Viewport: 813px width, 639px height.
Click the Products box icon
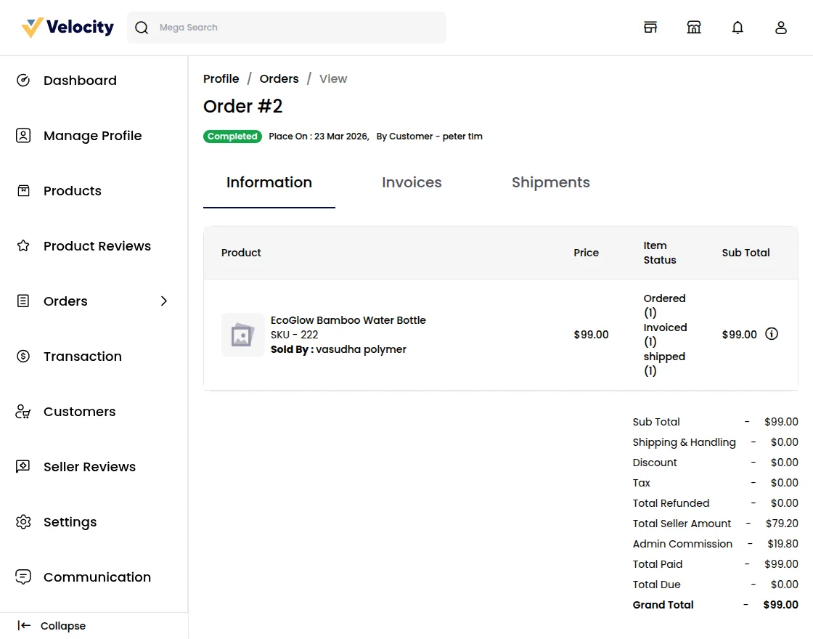coord(23,191)
